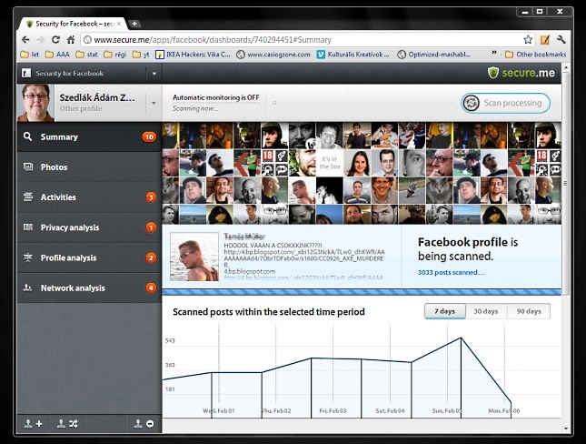The image size is (586, 444).
Task: Close the Security for Facebook tab
Action: click(119, 24)
